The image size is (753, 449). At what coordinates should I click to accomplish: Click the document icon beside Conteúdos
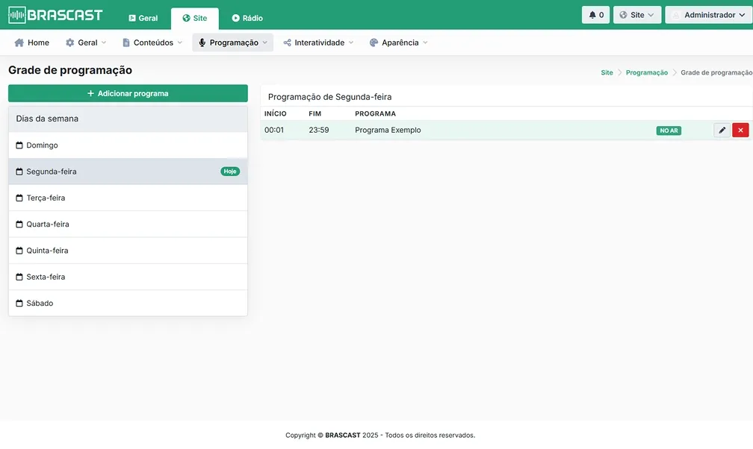(125, 43)
